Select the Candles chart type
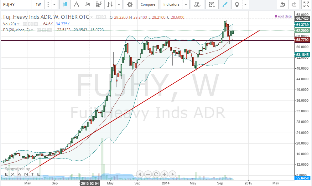 click(65, 4)
